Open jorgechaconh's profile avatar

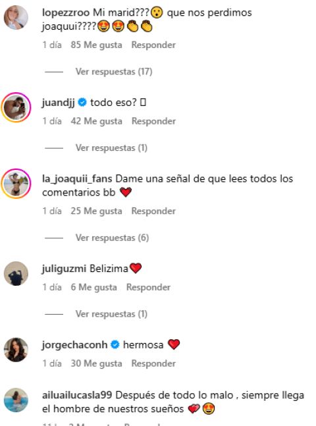pos(16,350)
